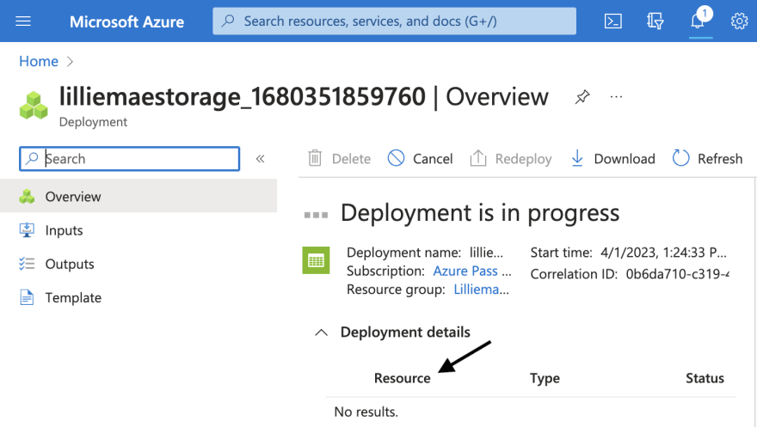The height and width of the screenshot is (427, 757).
Task: Click the search magnifier icon in top bar
Action: tap(228, 21)
